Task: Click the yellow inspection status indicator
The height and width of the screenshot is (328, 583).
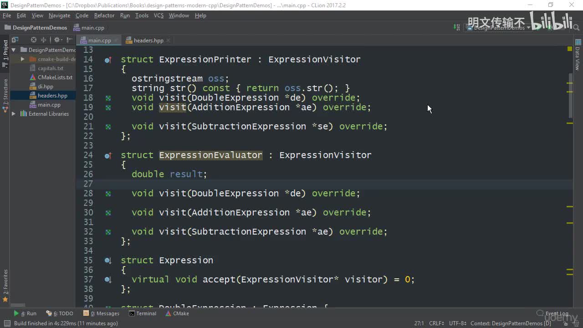Action: (x=570, y=49)
